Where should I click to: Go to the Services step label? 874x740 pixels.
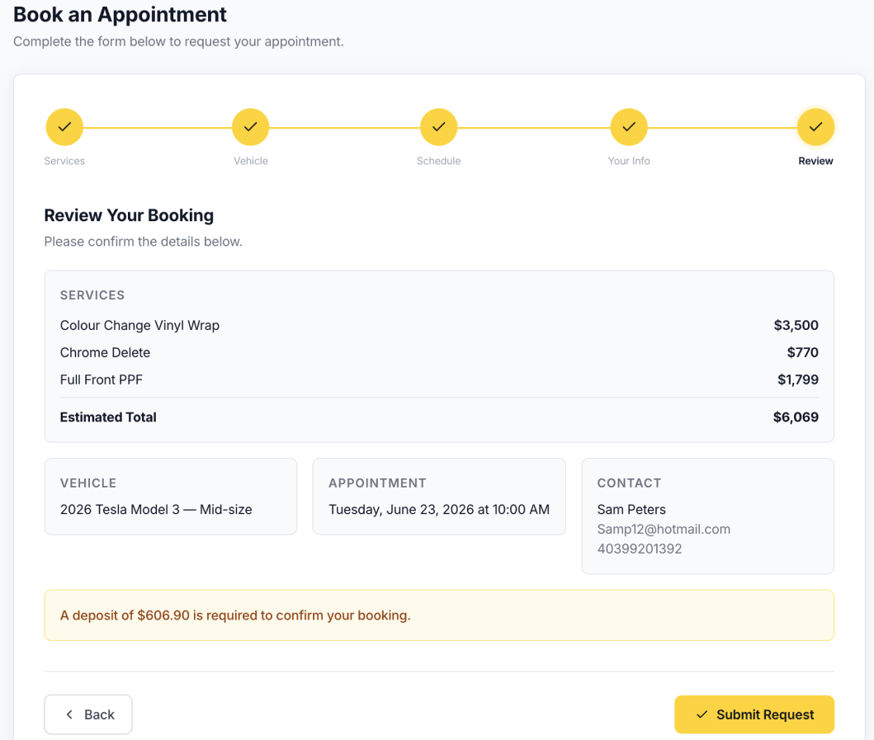64,161
